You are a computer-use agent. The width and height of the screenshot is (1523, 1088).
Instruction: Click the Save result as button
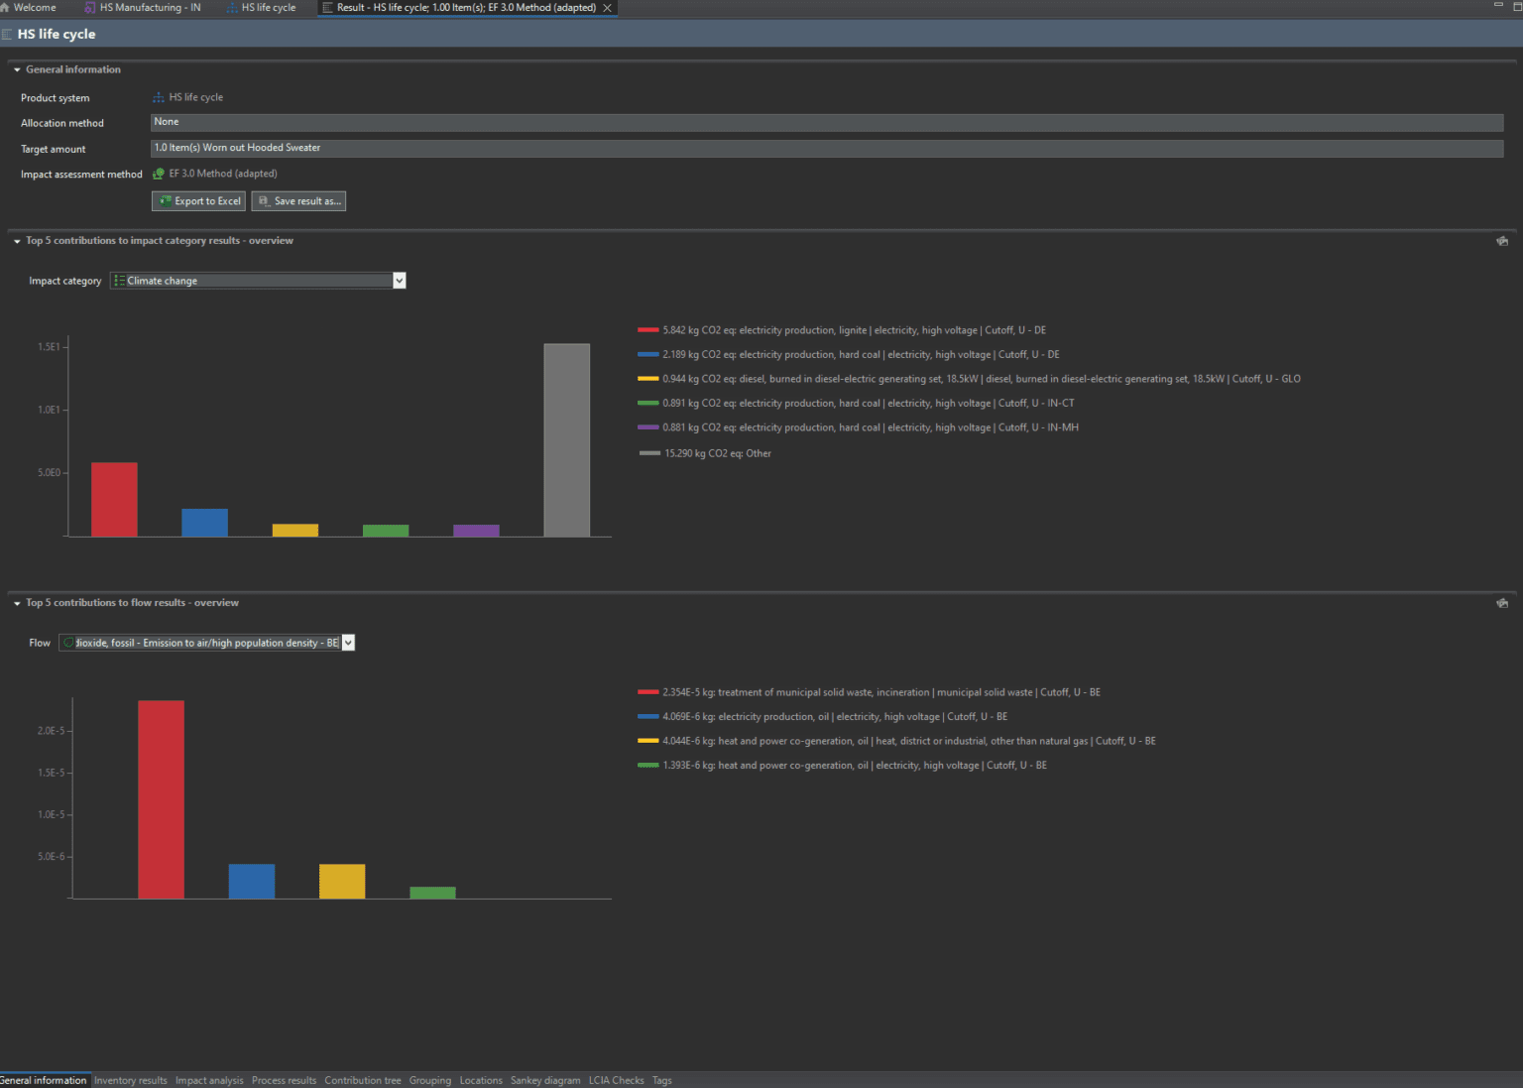298,201
